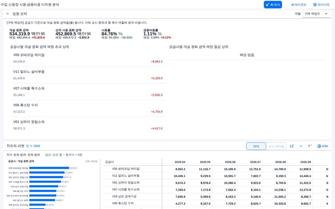Click the 452,869.5 선적 사용 원화 금액 KPI
Viewport: 335px width, 209px height.
pos(73,34)
